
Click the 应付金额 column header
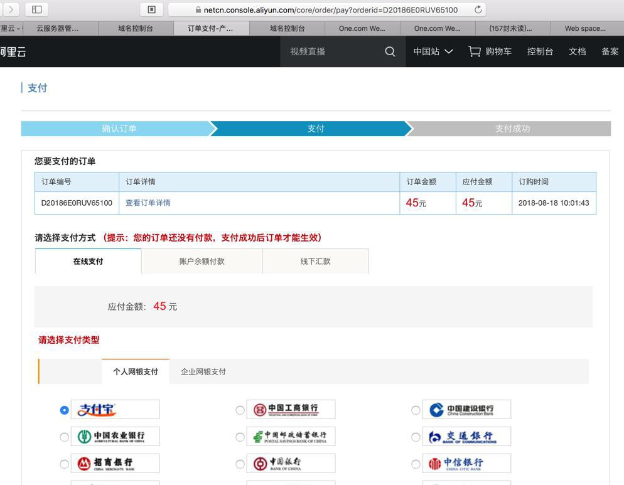point(484,182)
